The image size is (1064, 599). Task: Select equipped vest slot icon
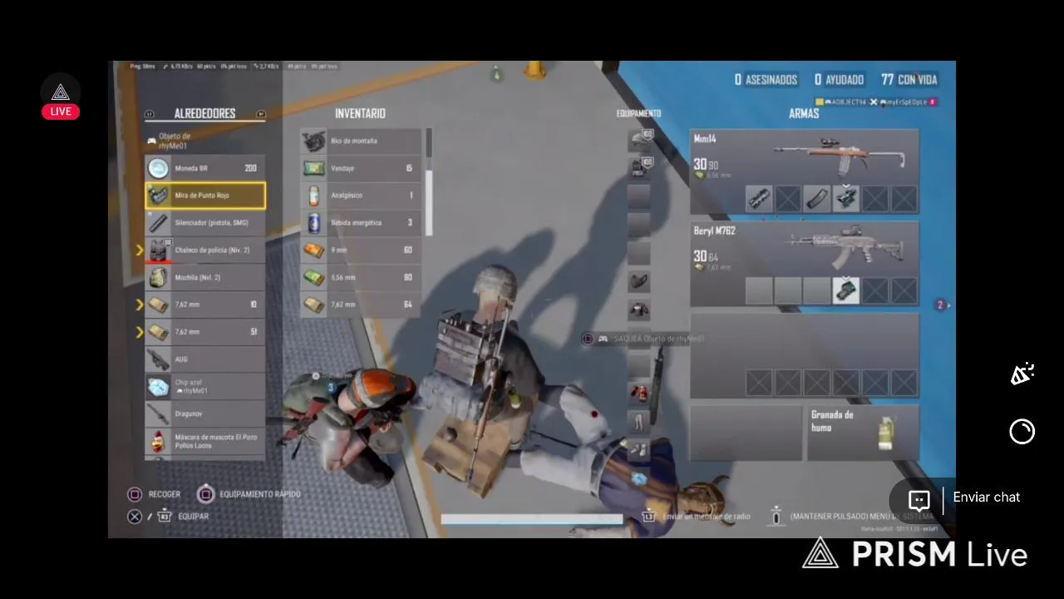point(639,168)
